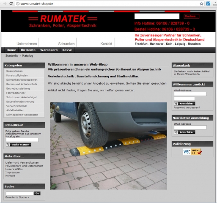
Task: Open the Kontakt tab in header
Action: click(x=106, y=44)
